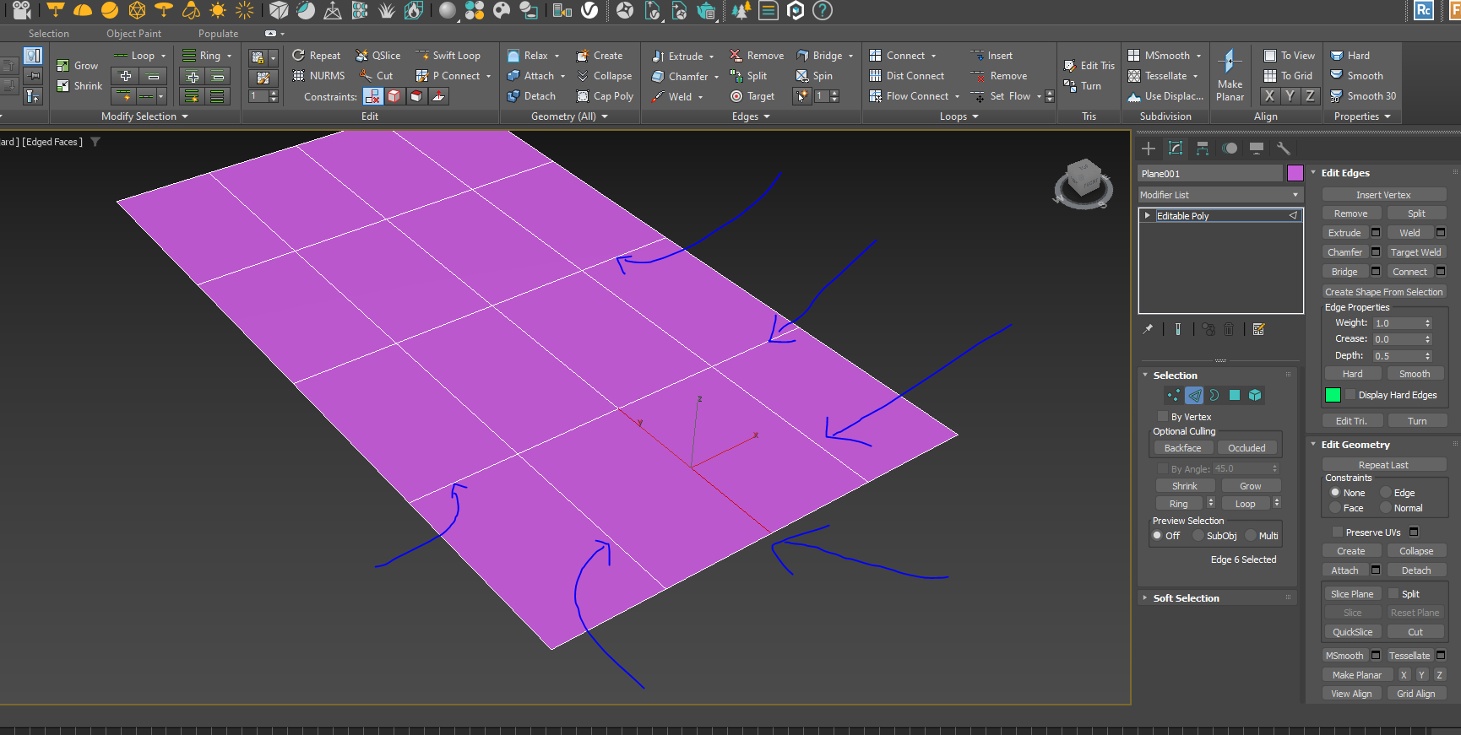Click the Plane001 object name field

1210,173
